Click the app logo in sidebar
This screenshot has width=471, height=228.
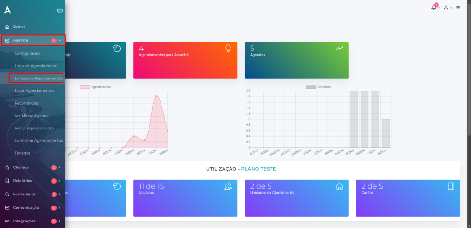click(x=7, y=10)
